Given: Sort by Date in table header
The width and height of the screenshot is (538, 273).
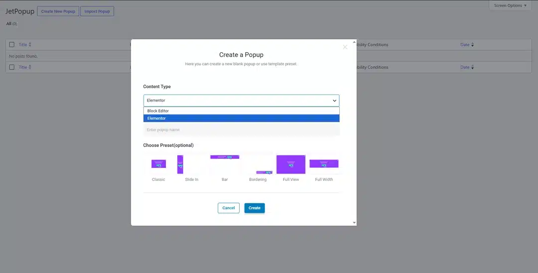Looking at the screenshot, I should coord(467,44).
